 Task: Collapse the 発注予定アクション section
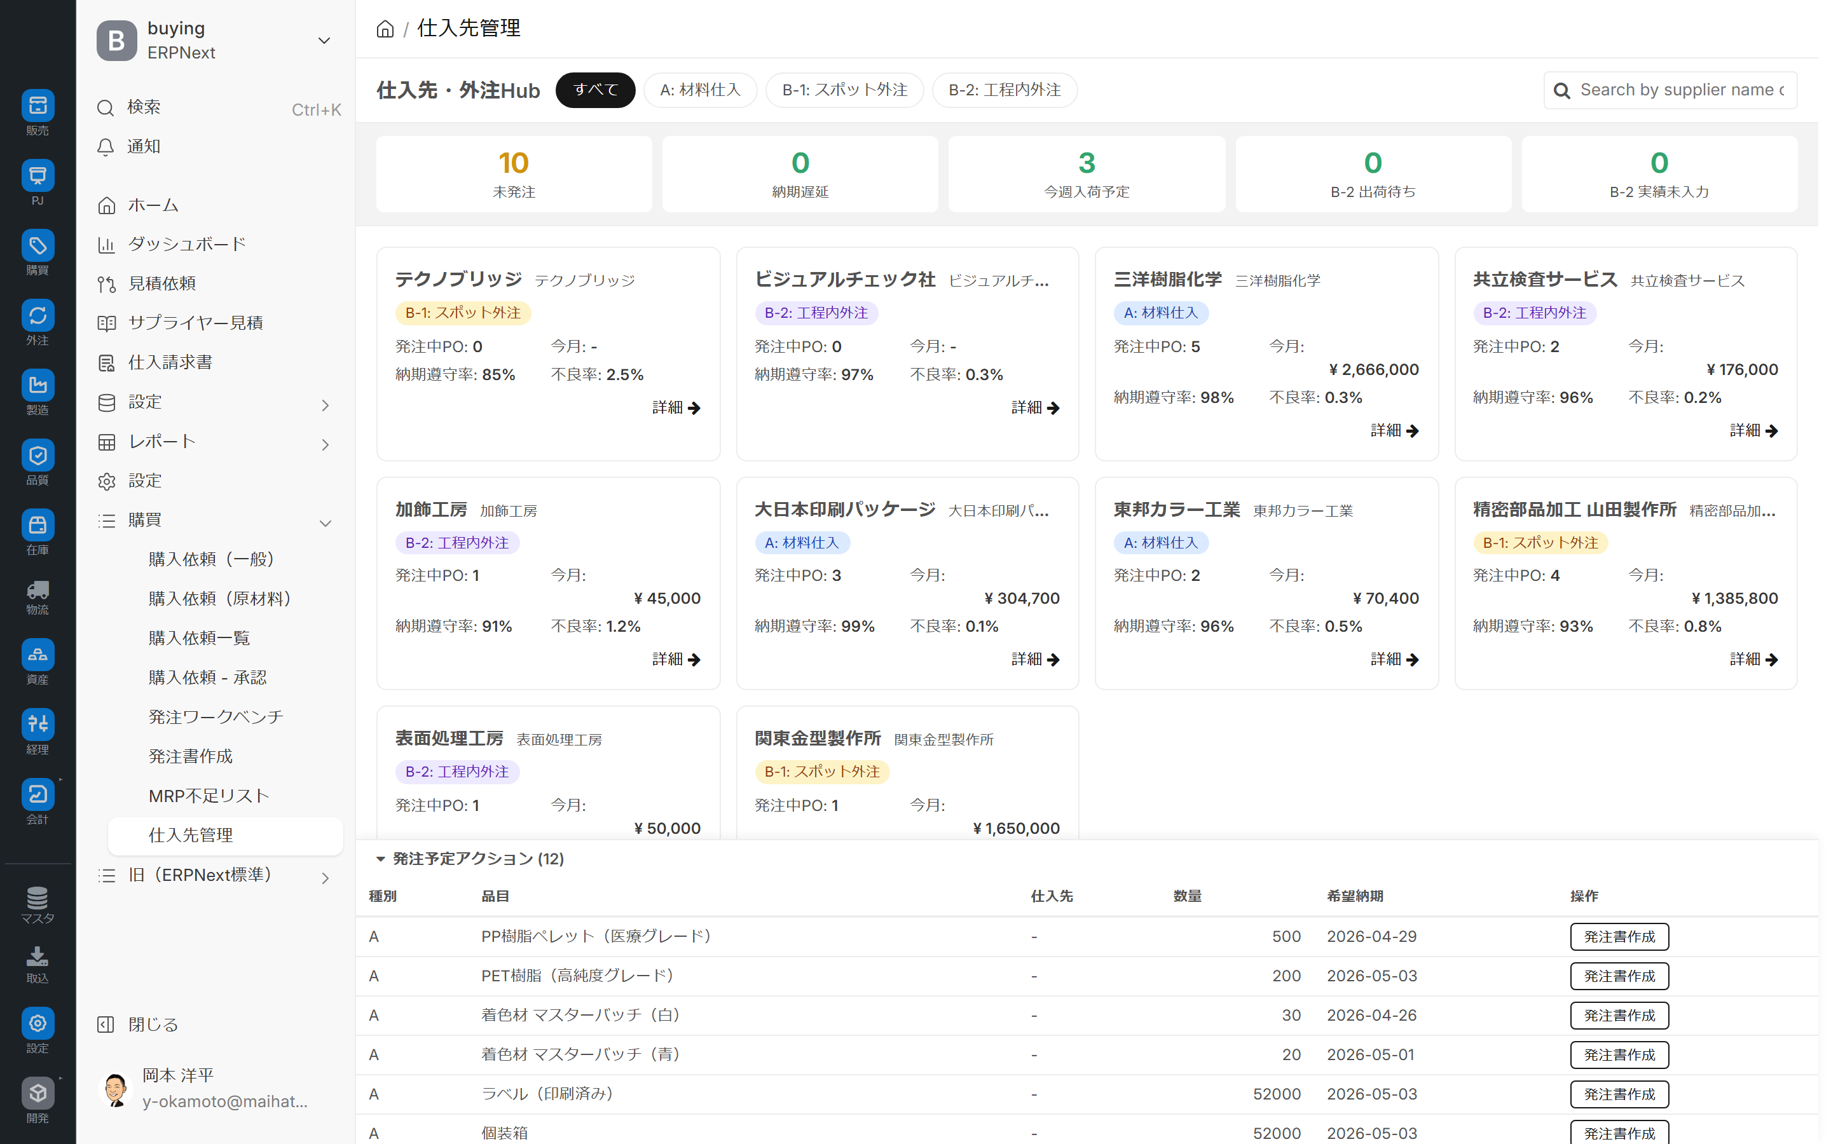[381, 859]
